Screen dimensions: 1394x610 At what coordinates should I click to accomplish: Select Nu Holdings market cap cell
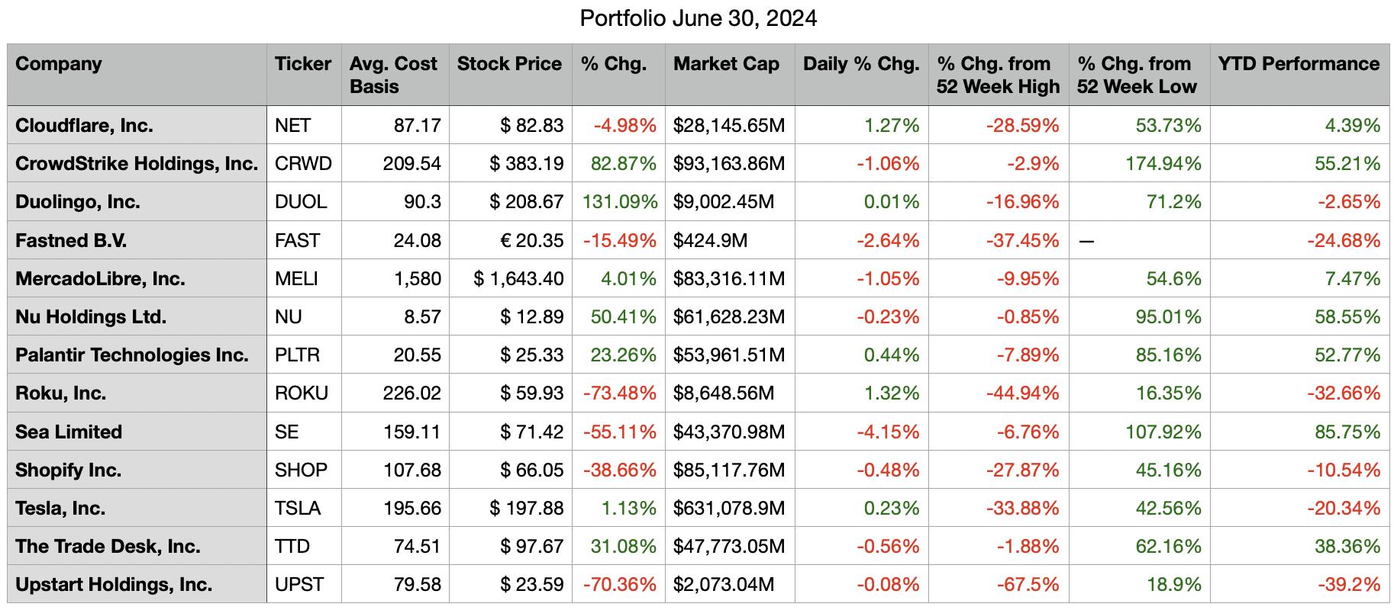point(728,317)
